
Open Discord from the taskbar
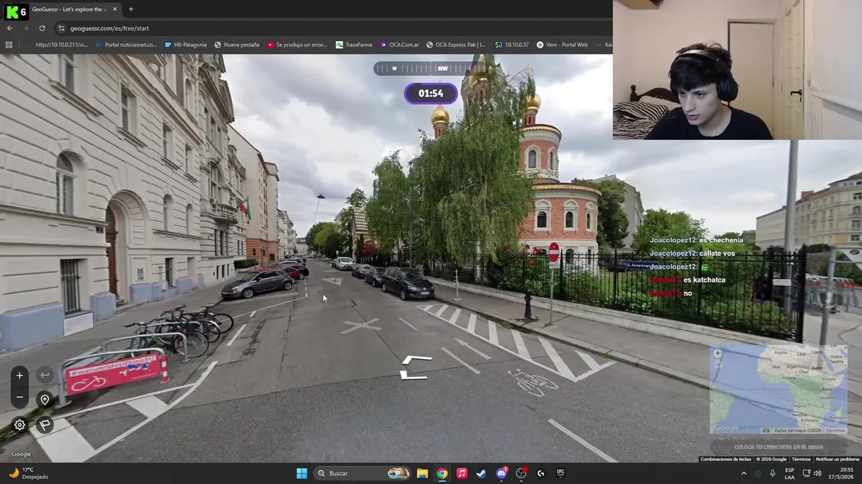click(x=501, y=473)
